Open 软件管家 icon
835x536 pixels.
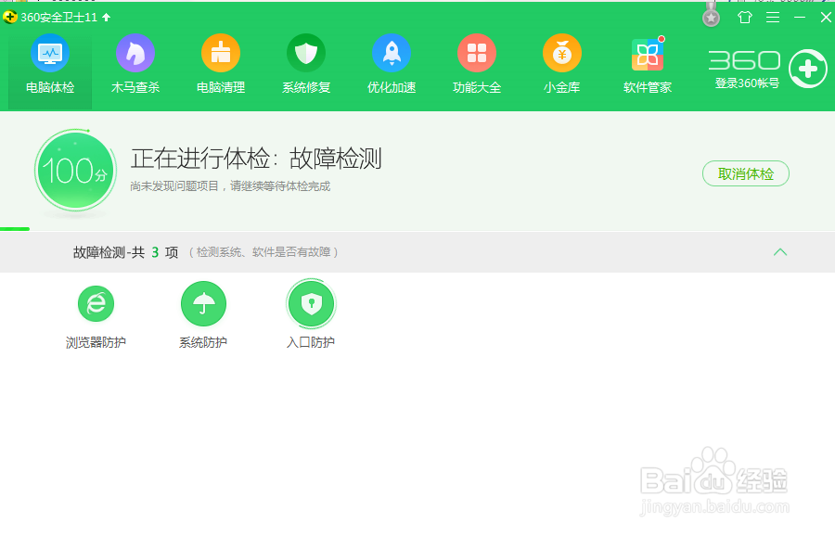click(648, 55)
